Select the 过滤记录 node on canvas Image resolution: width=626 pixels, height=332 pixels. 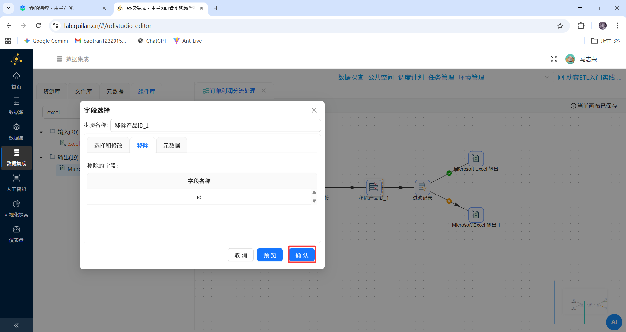tap(422, 187)
